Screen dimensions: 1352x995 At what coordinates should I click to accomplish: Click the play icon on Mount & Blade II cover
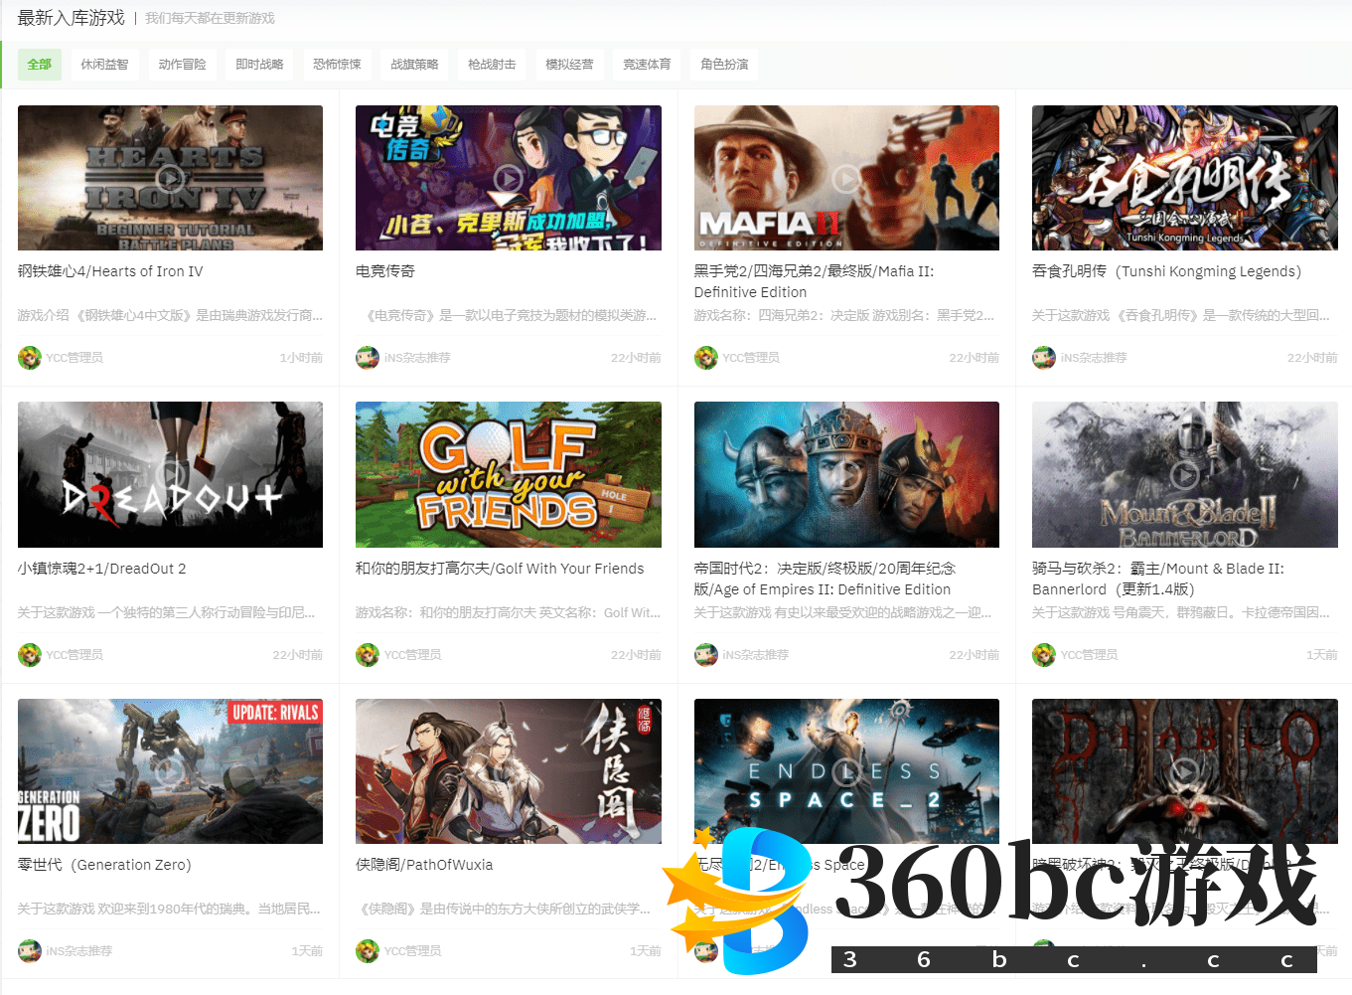pyautogui.click(x=1184, y=474)
